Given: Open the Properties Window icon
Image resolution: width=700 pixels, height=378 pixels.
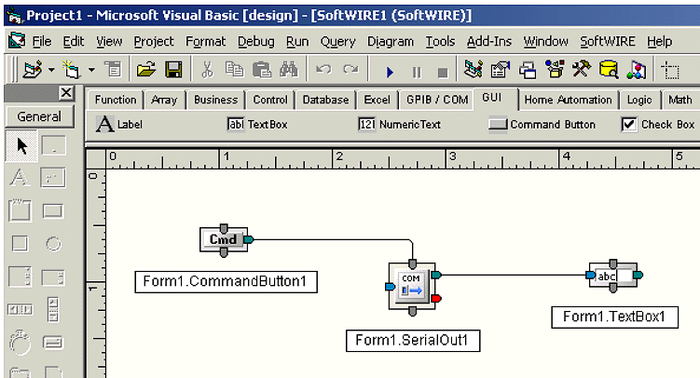Looking at the screenshot, I should [501, 70].
